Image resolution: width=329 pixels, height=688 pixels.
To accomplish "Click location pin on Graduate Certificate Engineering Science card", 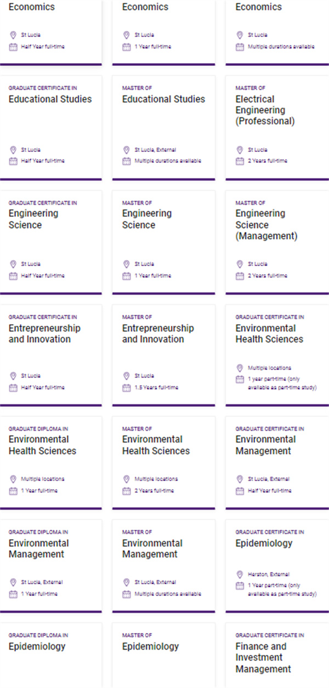I will (13, 264).
